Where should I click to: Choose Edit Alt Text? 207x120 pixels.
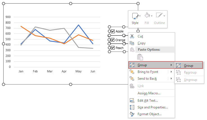152,101
